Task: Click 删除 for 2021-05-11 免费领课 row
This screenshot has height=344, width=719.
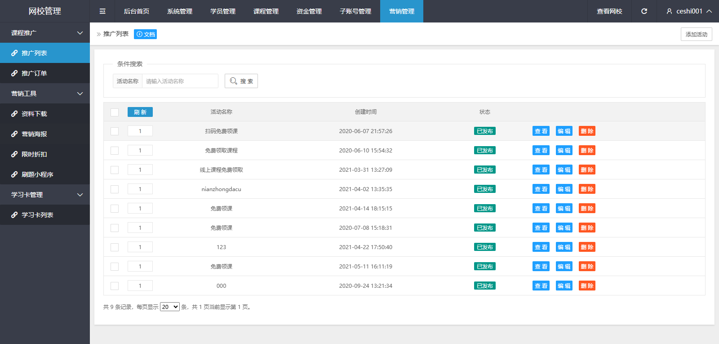Action: (587, 267)
